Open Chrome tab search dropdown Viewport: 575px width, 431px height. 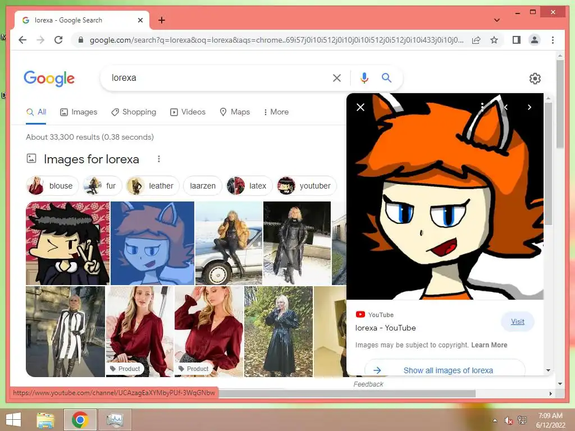coord(497,20)
